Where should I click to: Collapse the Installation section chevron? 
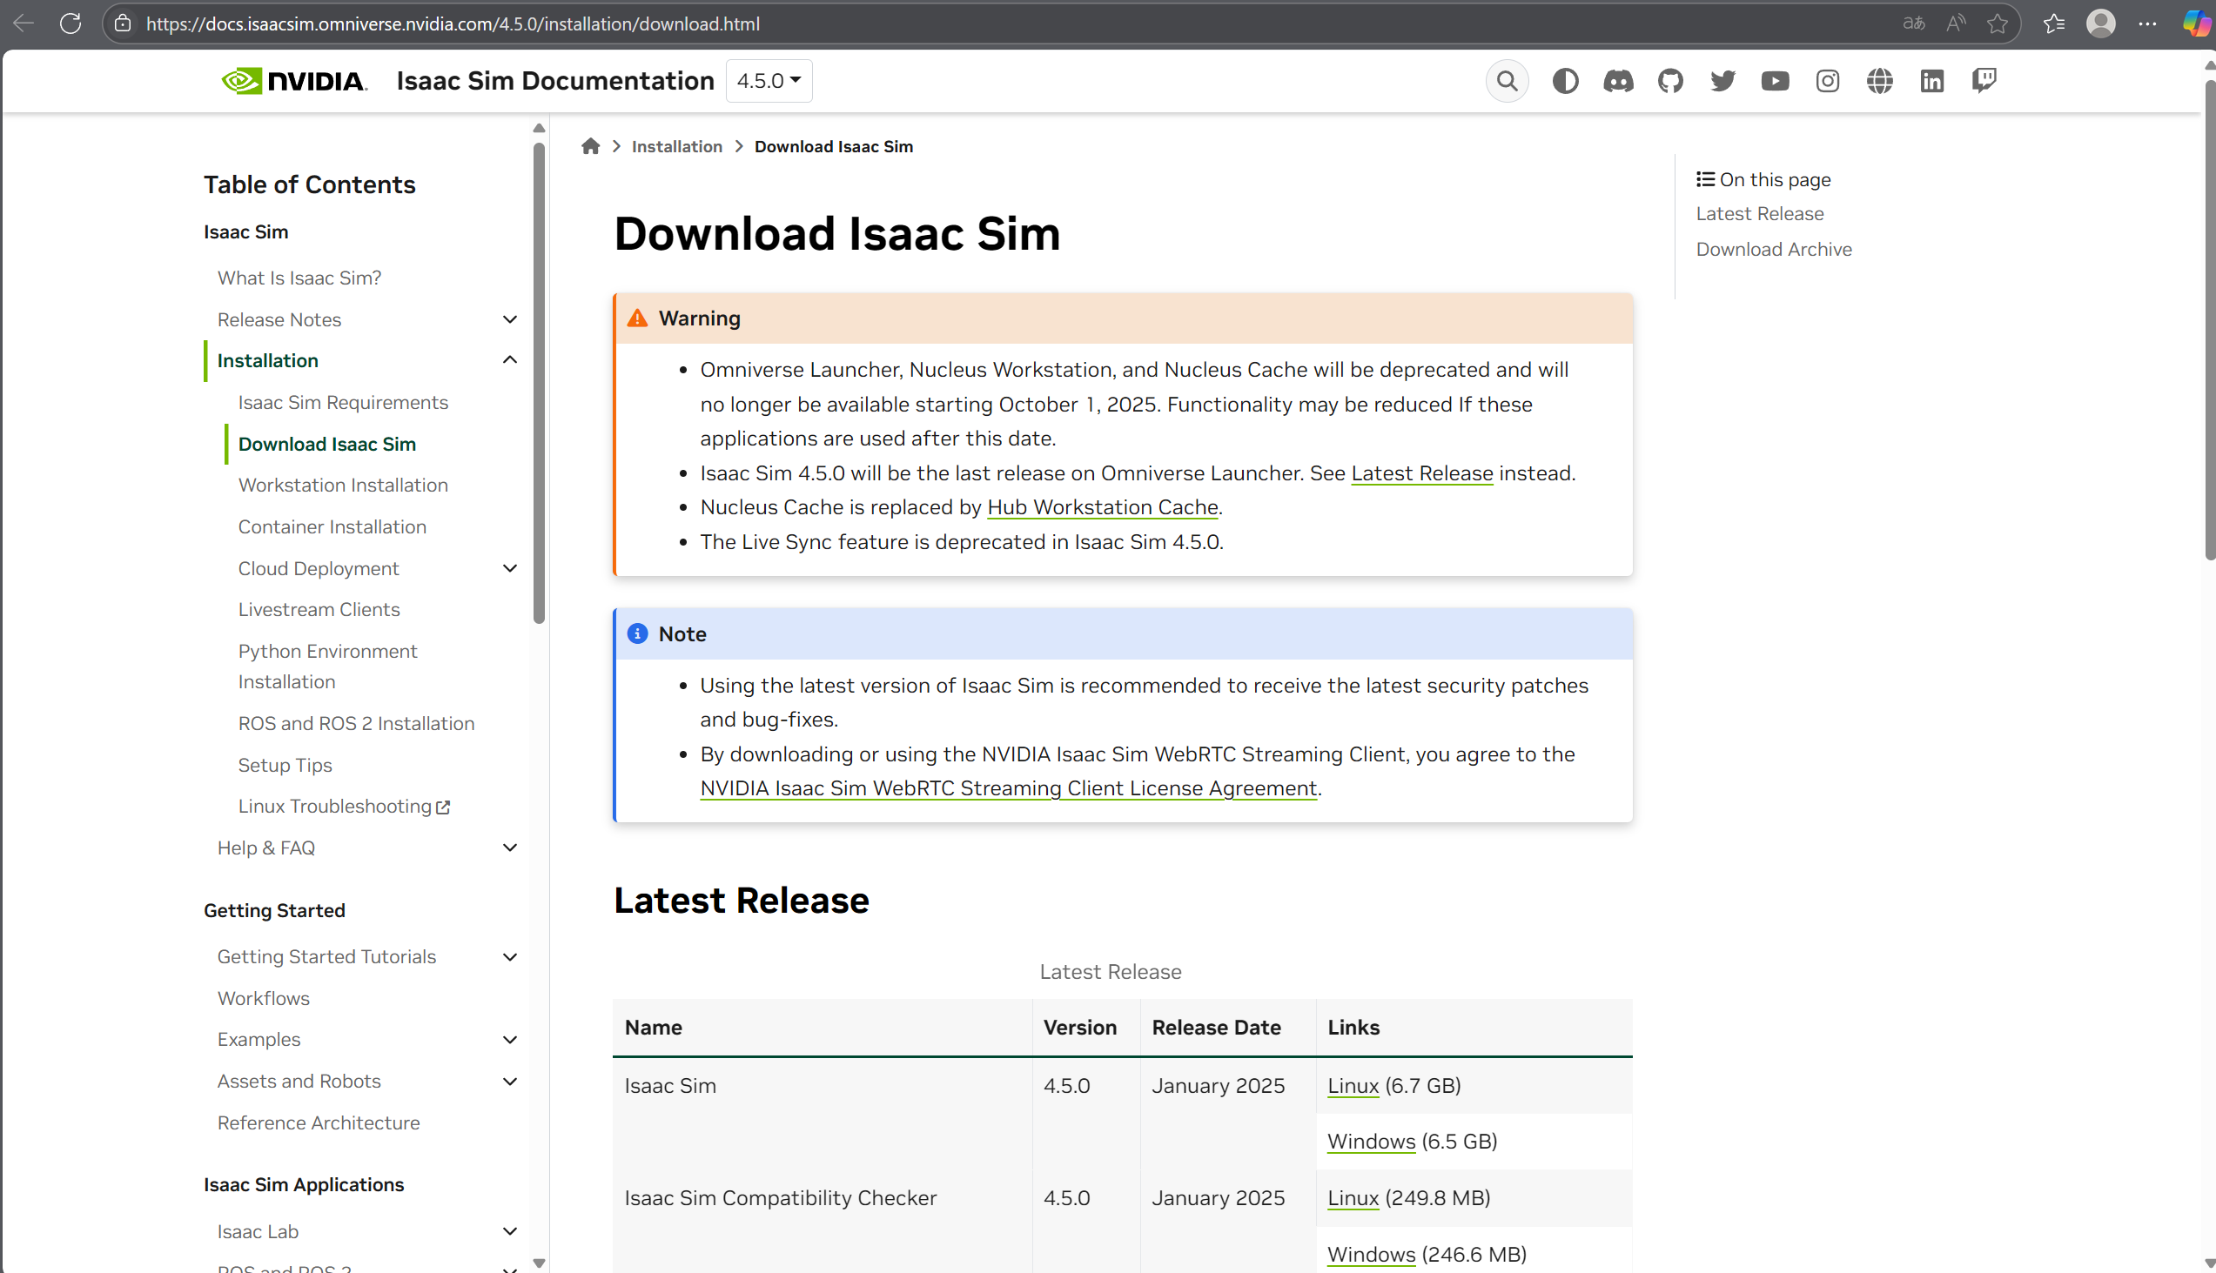click(510, 360)
